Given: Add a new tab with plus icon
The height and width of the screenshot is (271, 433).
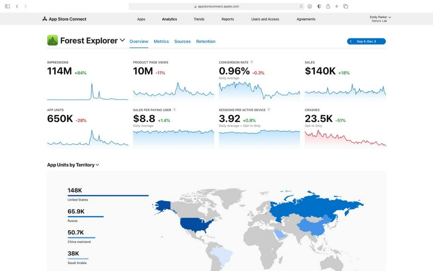Looking at the screenshot, I should (337, 6).
